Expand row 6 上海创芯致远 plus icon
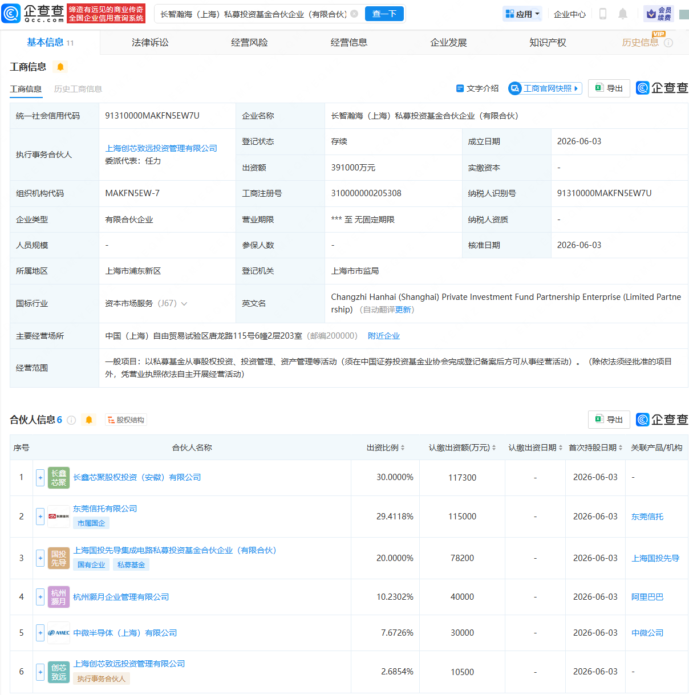Screen dimensions: 689x695 pos(40,672)
